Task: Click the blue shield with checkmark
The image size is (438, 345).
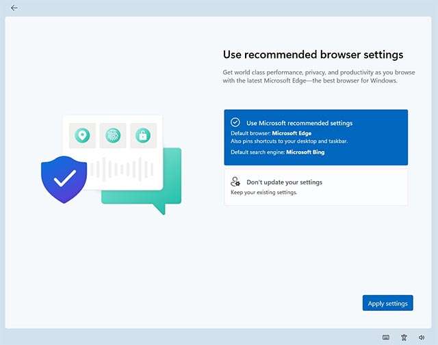Action: tap(64, 179)
